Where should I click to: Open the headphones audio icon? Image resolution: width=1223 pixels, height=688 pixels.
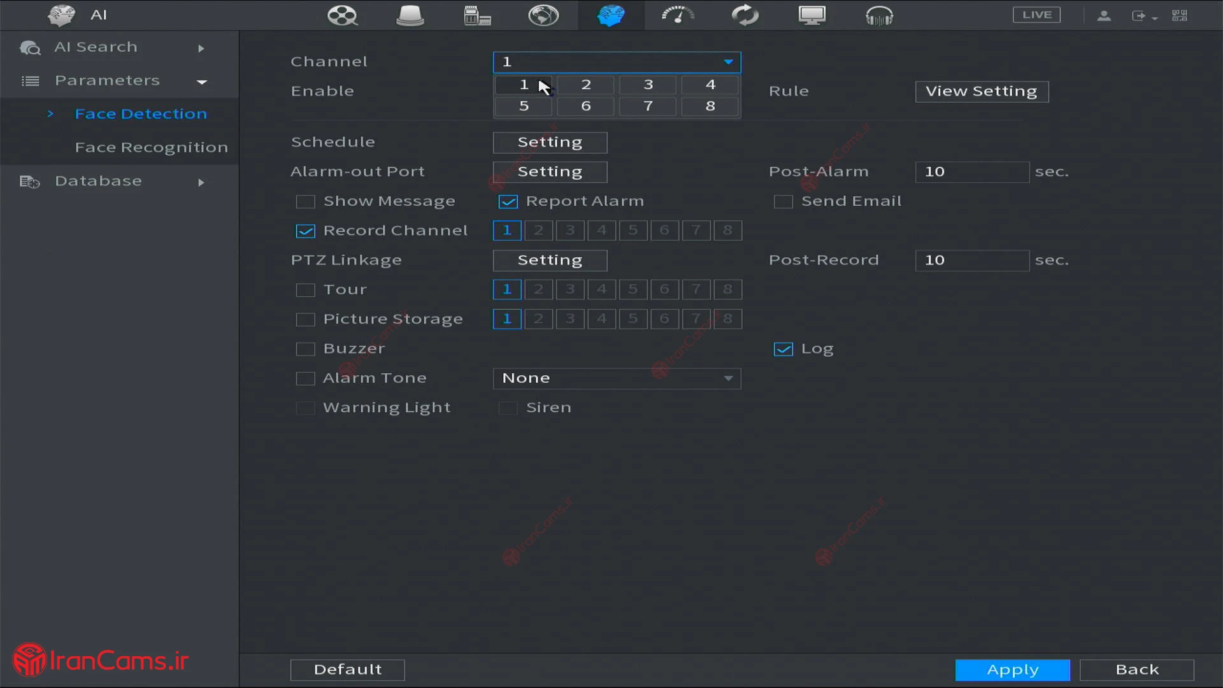(879, 15)
